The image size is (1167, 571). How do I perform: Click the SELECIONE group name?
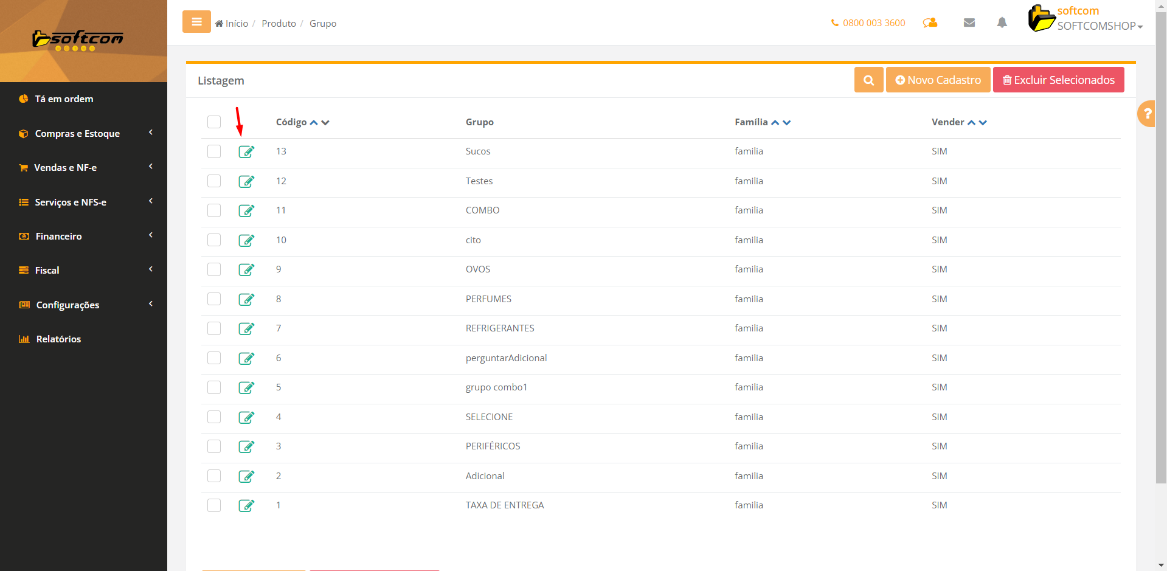coord(490,417)
